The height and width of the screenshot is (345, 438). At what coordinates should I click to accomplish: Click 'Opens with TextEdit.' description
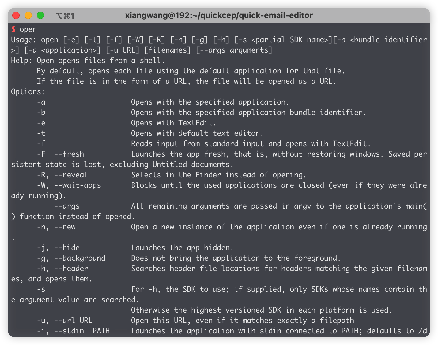[174, 123]
